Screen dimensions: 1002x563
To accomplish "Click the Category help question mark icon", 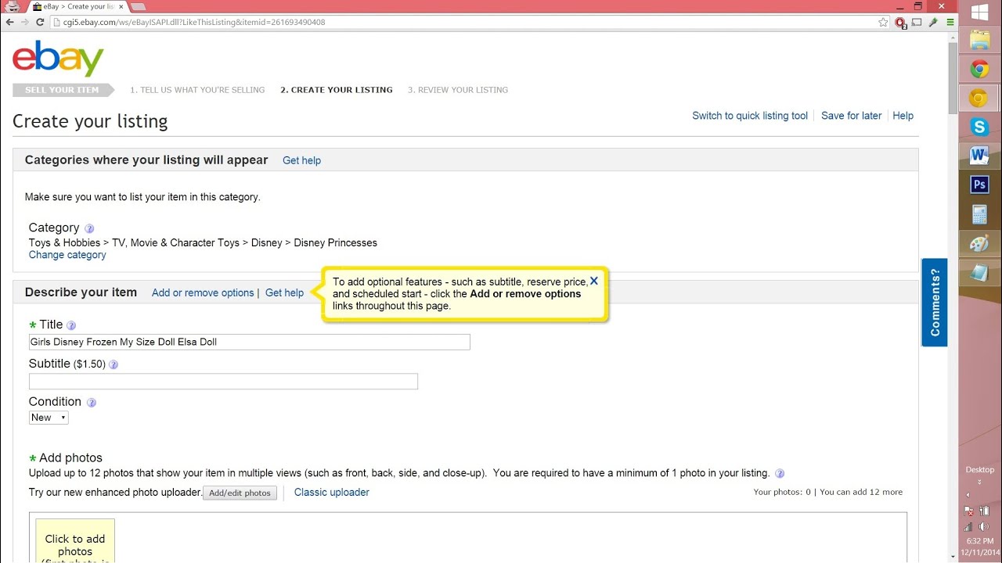I will (89, 229).
